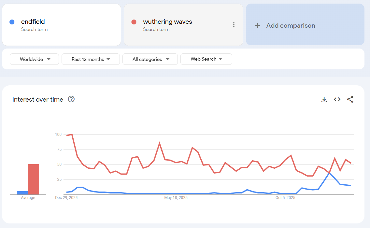Image resolution: width=370 pixels, height=228 pixels.
Task: Click the May 18, 2025 axis label
Action: coord(176,198)
